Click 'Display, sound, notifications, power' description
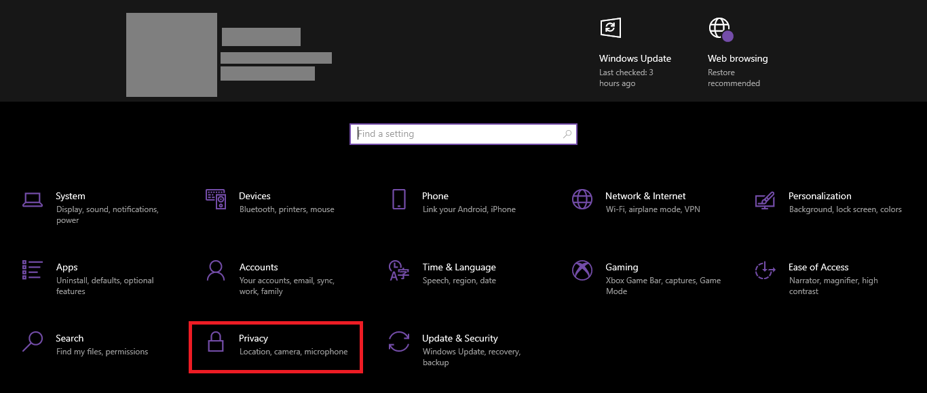This screenshot has width=927, height=393. click(107, 215)
